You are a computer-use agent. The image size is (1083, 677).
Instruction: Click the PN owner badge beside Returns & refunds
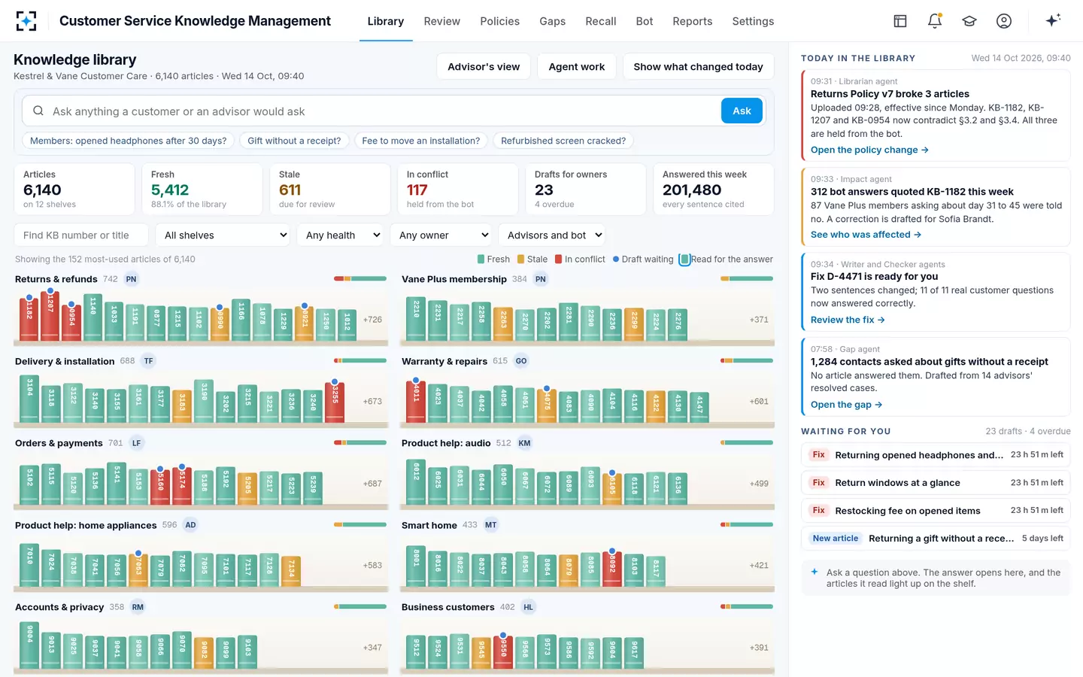pyautogui.click(x=132, y=279)
